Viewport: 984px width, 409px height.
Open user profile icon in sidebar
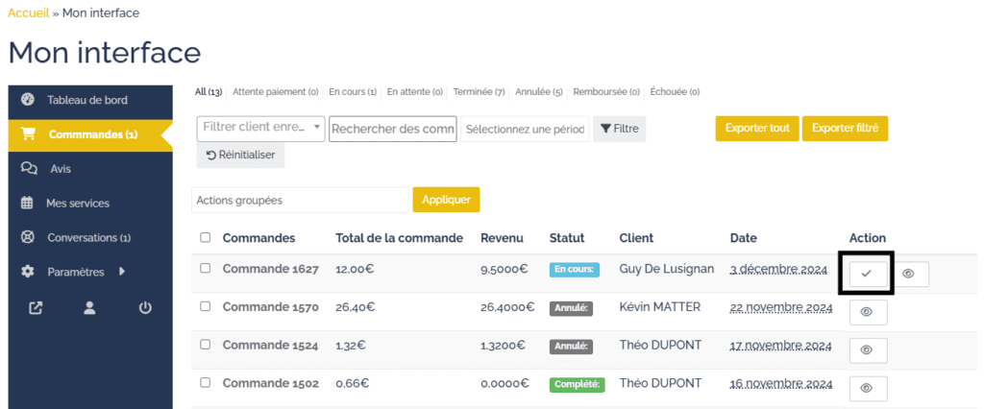tap(90, 308)
